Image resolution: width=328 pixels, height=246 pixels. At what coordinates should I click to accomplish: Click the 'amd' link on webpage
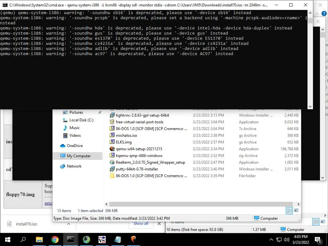49,203
